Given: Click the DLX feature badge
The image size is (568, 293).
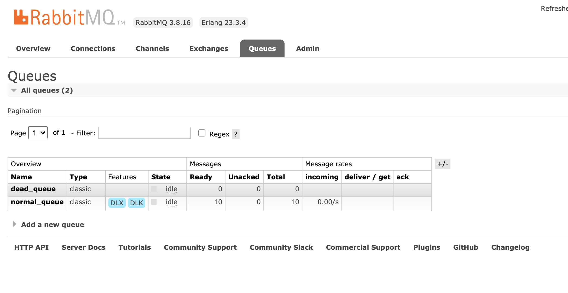Looking at the screenshot, I should pos(117,203).
